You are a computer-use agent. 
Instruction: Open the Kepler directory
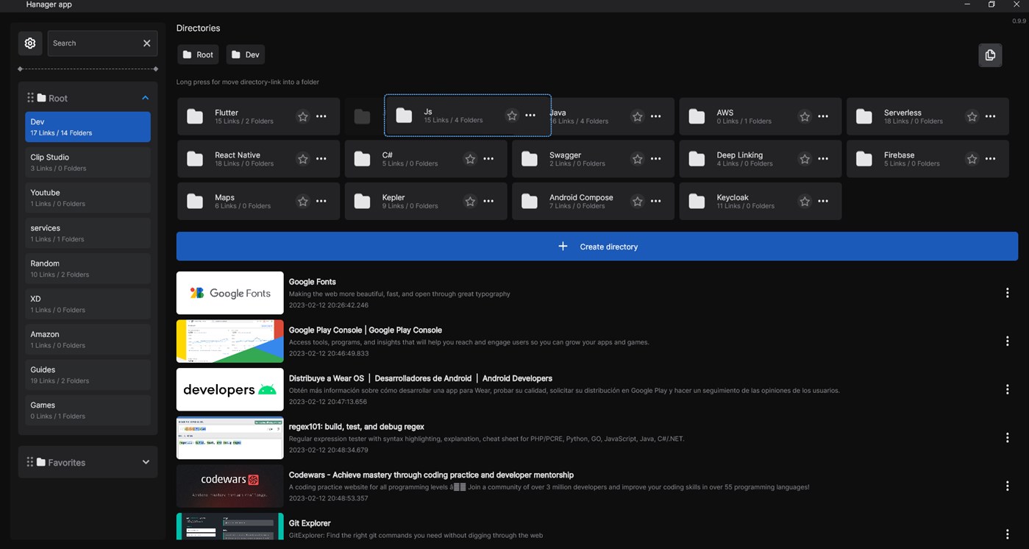426,202
